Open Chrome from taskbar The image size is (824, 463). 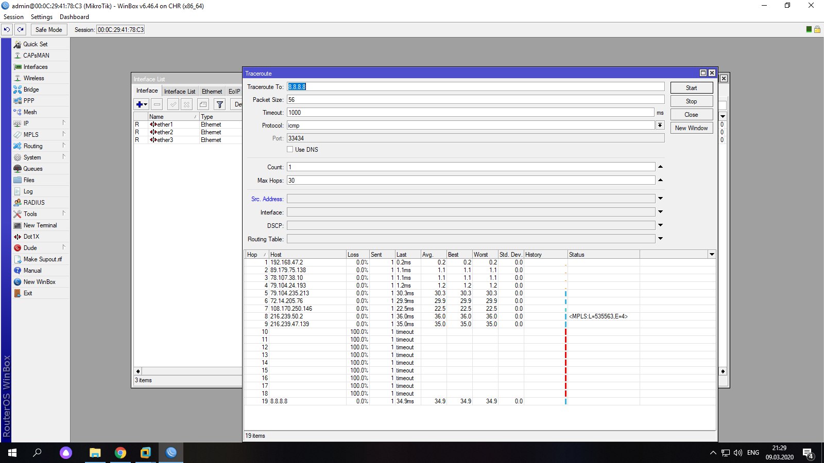point(121,453)
